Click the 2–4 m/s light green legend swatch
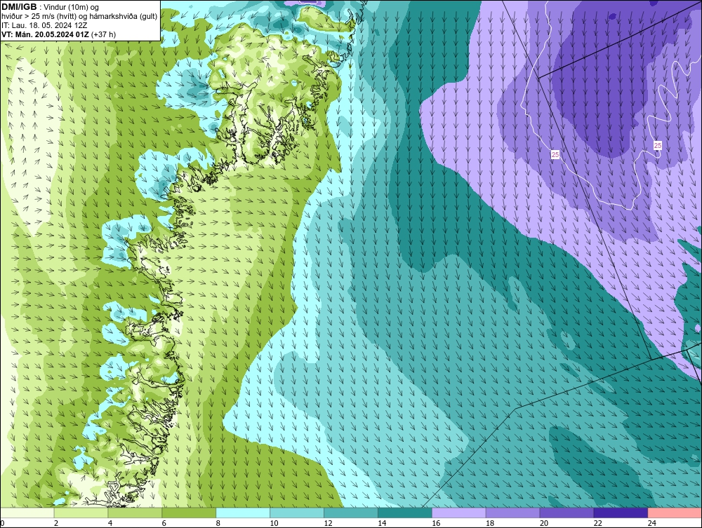Viewport: 702px width, 528px height. (x=81, y=513)
